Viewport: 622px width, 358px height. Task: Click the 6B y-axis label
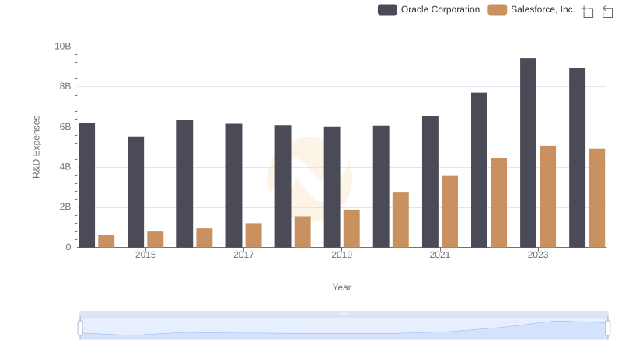coord(65,127)
